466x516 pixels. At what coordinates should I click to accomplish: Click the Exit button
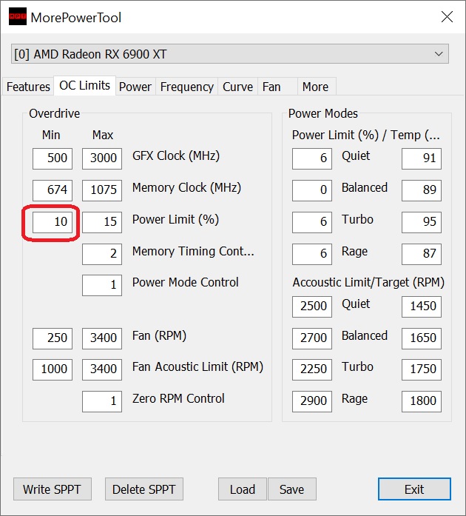click(x=414, y=489)
